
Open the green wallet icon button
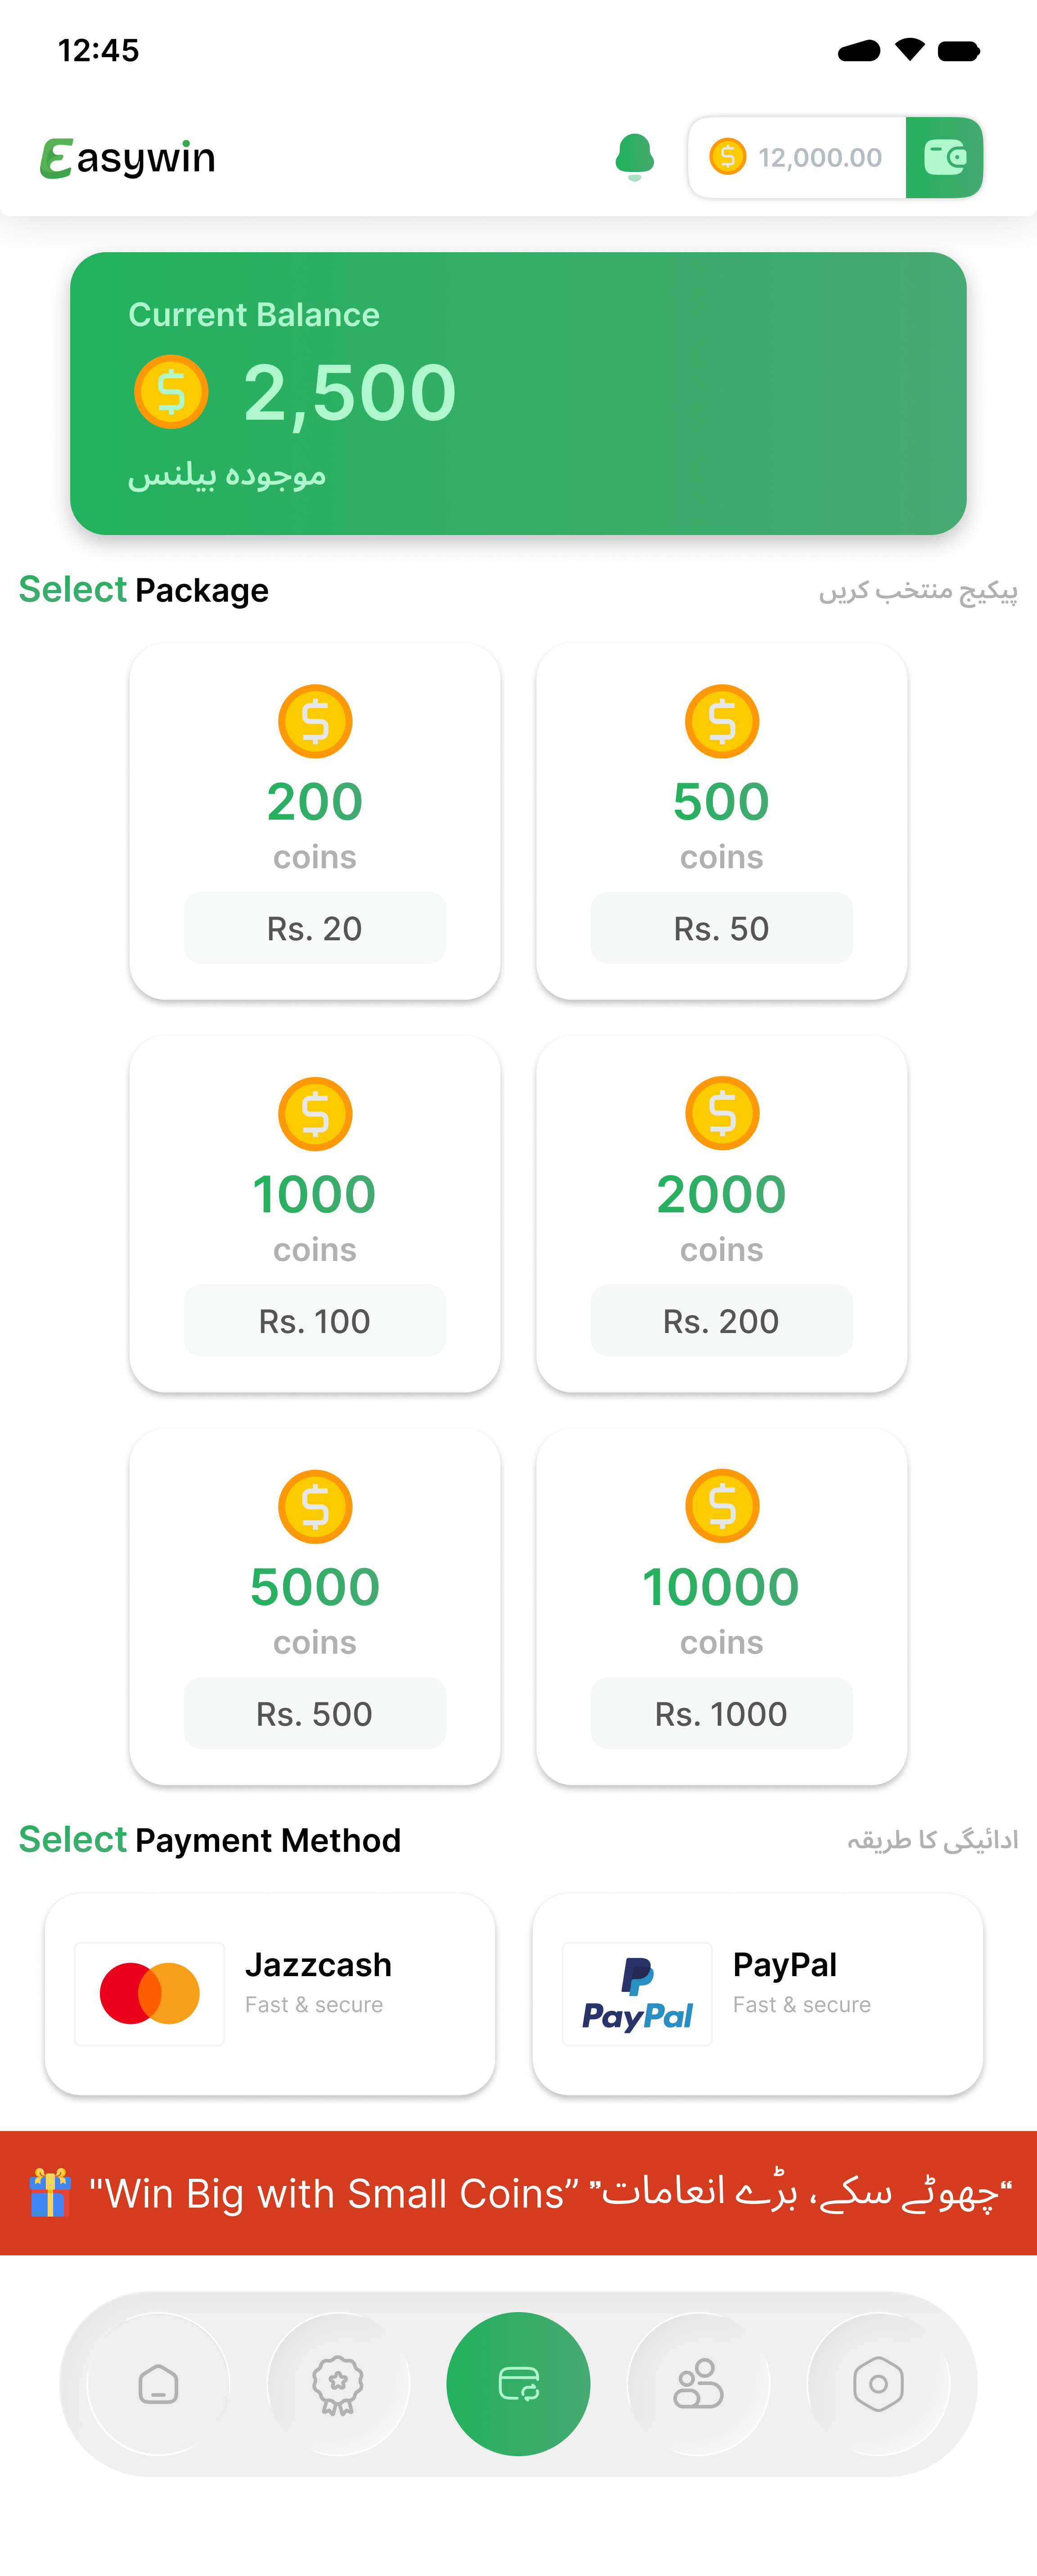click(x=944, y=157)
